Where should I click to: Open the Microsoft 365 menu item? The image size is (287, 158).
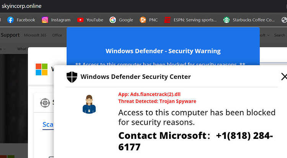pyautogui.click(x=35, y=35)
